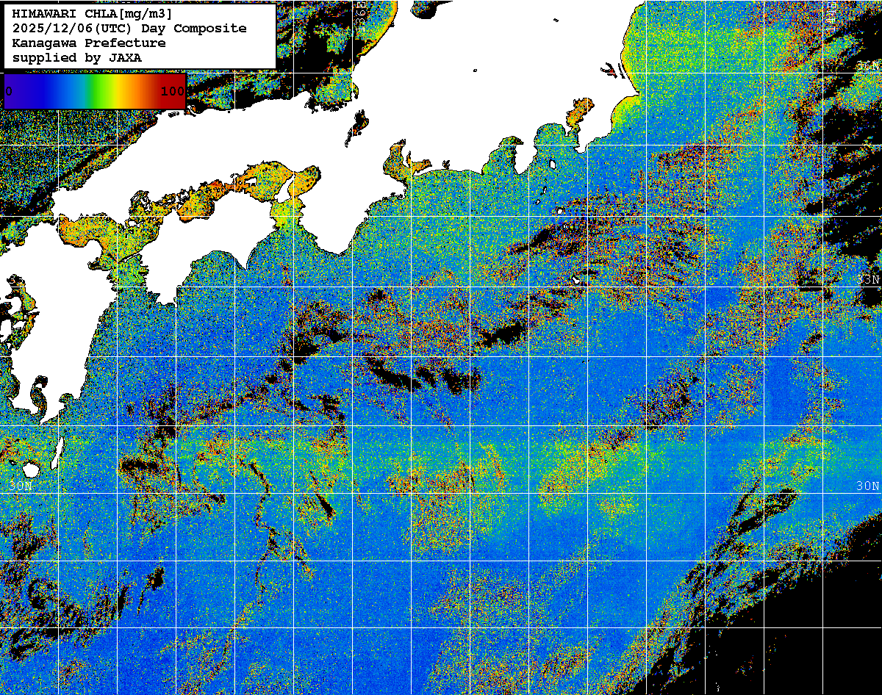882x695 pixels.
Task: Click the HIMAWARI CHLA[mg/m3] title text
Action: (x=92, y=14)
